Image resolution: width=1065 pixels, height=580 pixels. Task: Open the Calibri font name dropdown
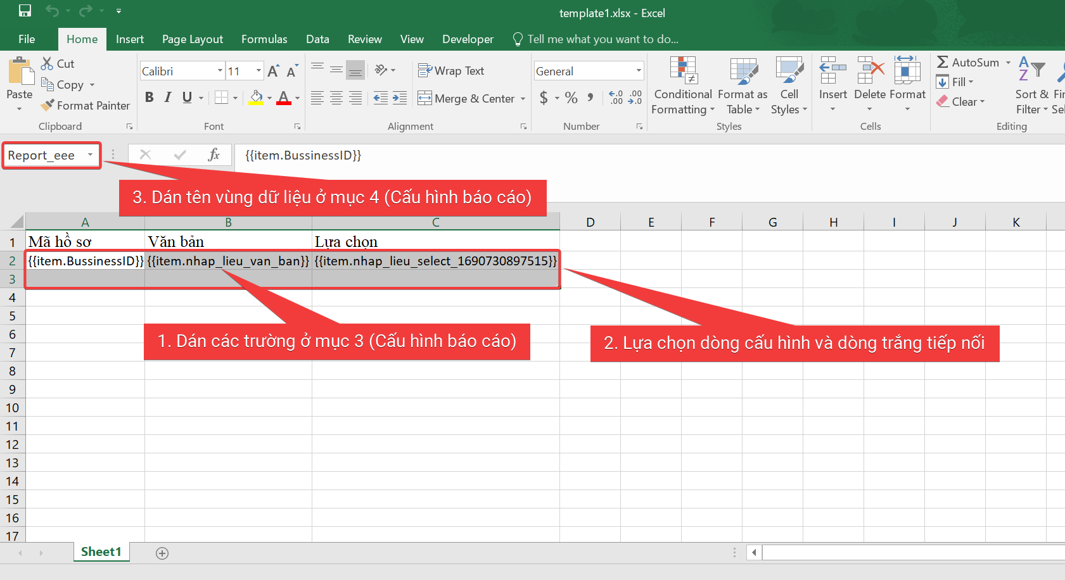[220, 71]
